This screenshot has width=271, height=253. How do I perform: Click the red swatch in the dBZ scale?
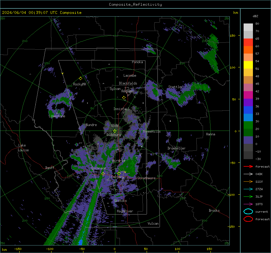click(x=248, y=42)
